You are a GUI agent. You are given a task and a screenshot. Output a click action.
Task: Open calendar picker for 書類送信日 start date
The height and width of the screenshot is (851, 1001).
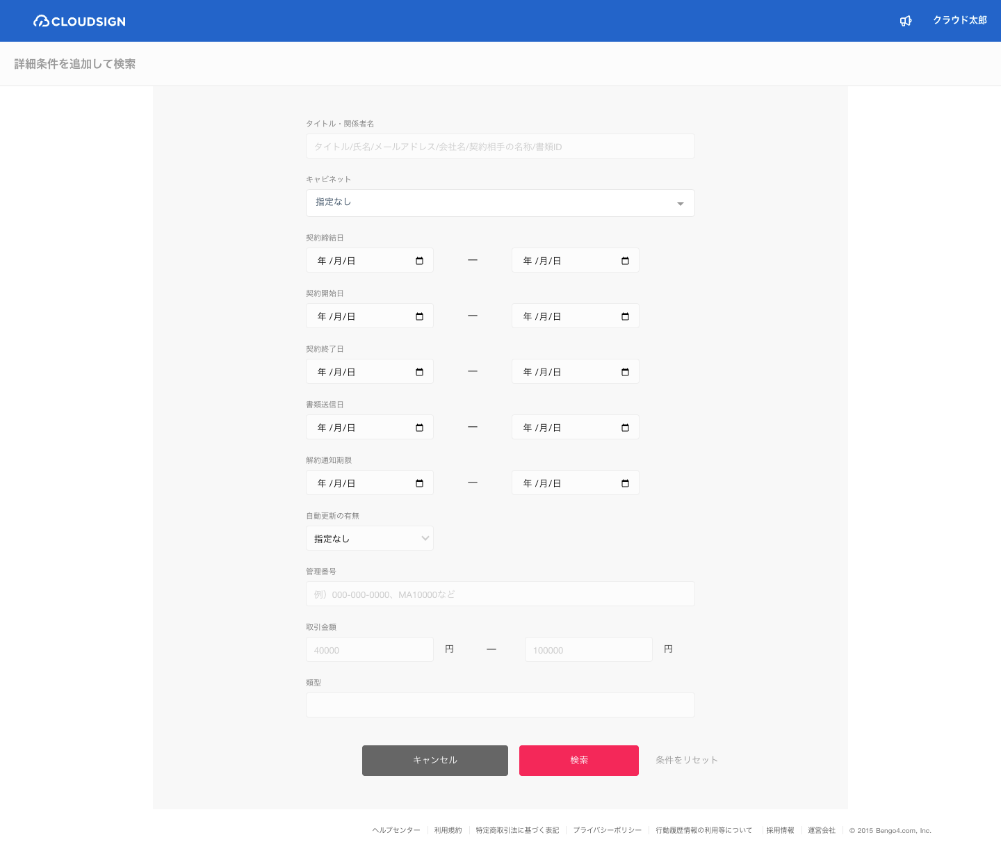tap(419, 428)
